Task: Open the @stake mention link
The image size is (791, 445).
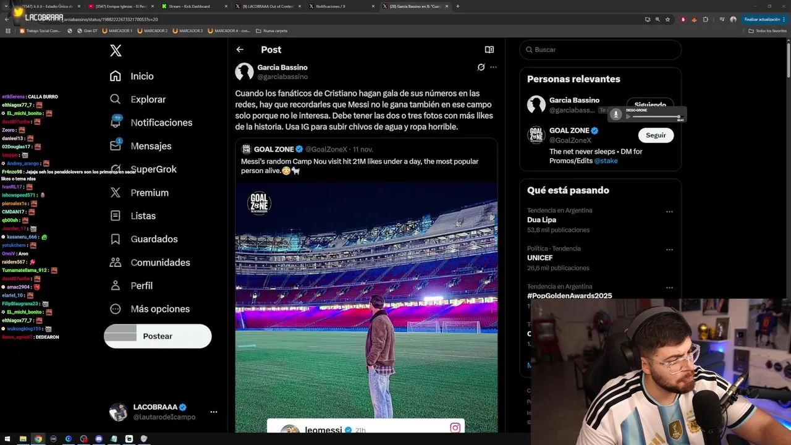Action: coord(606,161)
